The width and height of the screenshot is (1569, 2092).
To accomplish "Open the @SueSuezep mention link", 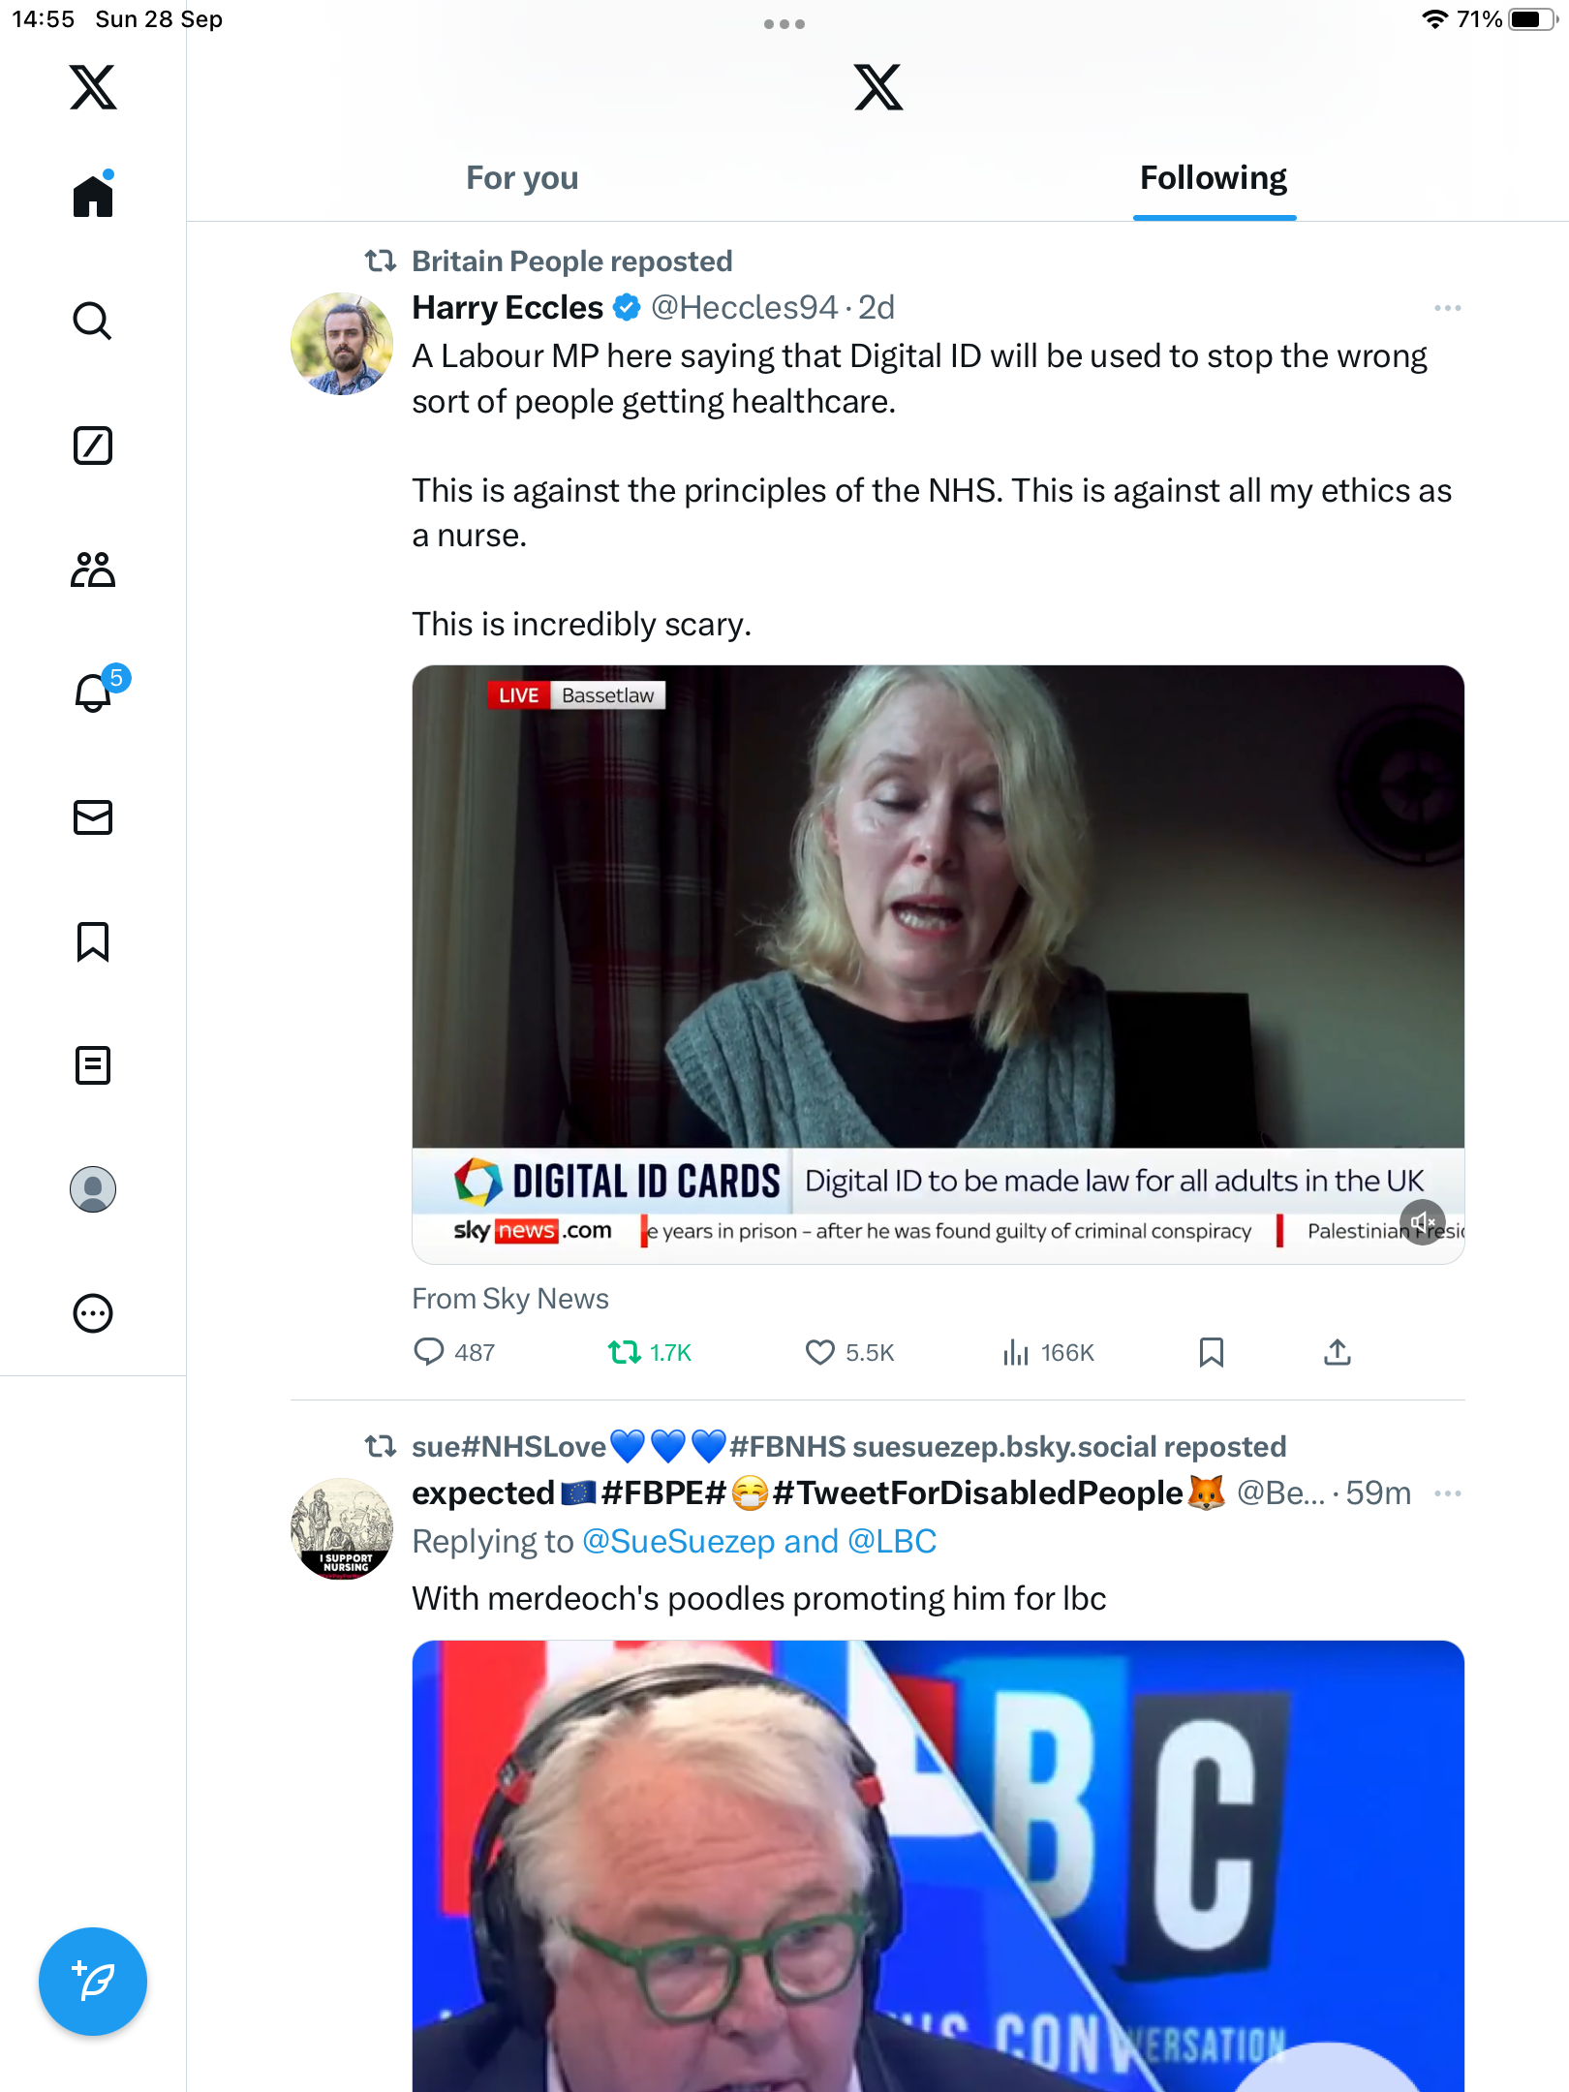I will click(x=678, y=1541).
